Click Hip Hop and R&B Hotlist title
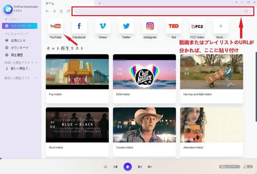257x174 pixels. click(198, 94)
